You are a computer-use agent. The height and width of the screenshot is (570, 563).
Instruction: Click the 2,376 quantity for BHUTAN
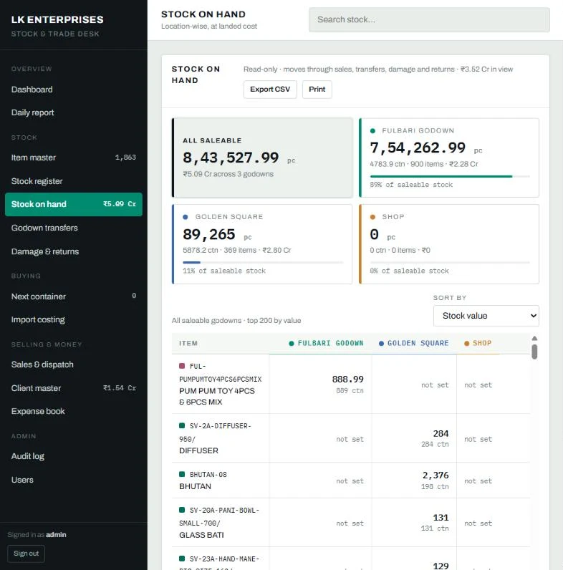coord(436,475)
